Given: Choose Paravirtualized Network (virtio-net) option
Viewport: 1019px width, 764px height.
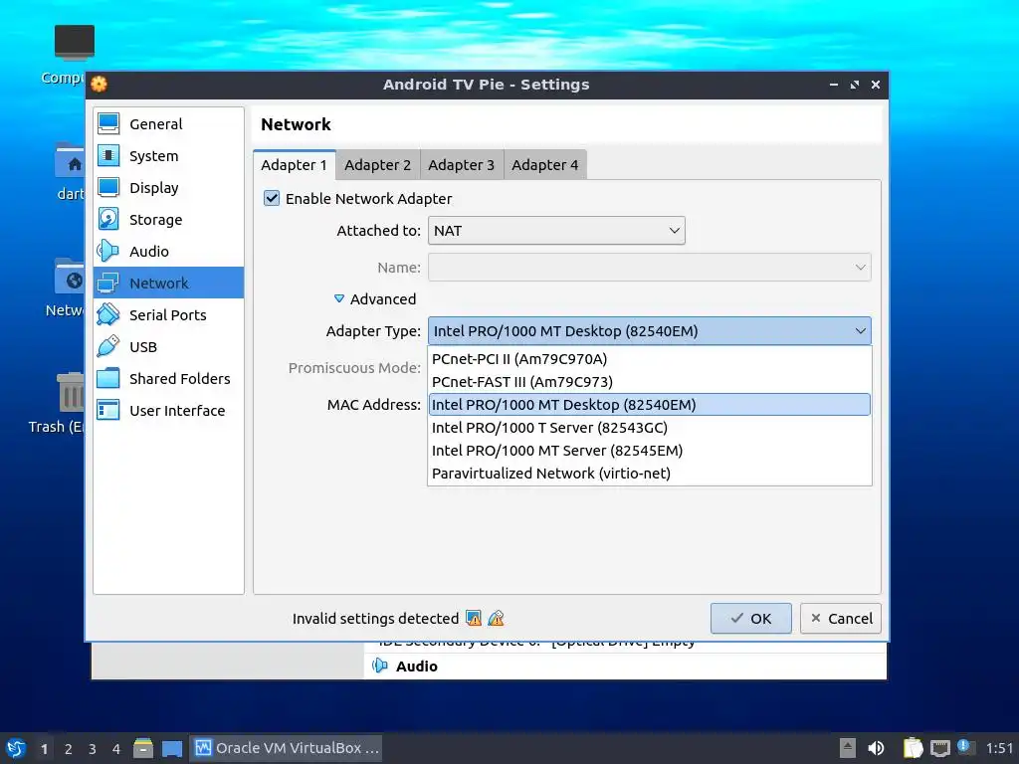Looking at the screenshot, I should point(649,473).
